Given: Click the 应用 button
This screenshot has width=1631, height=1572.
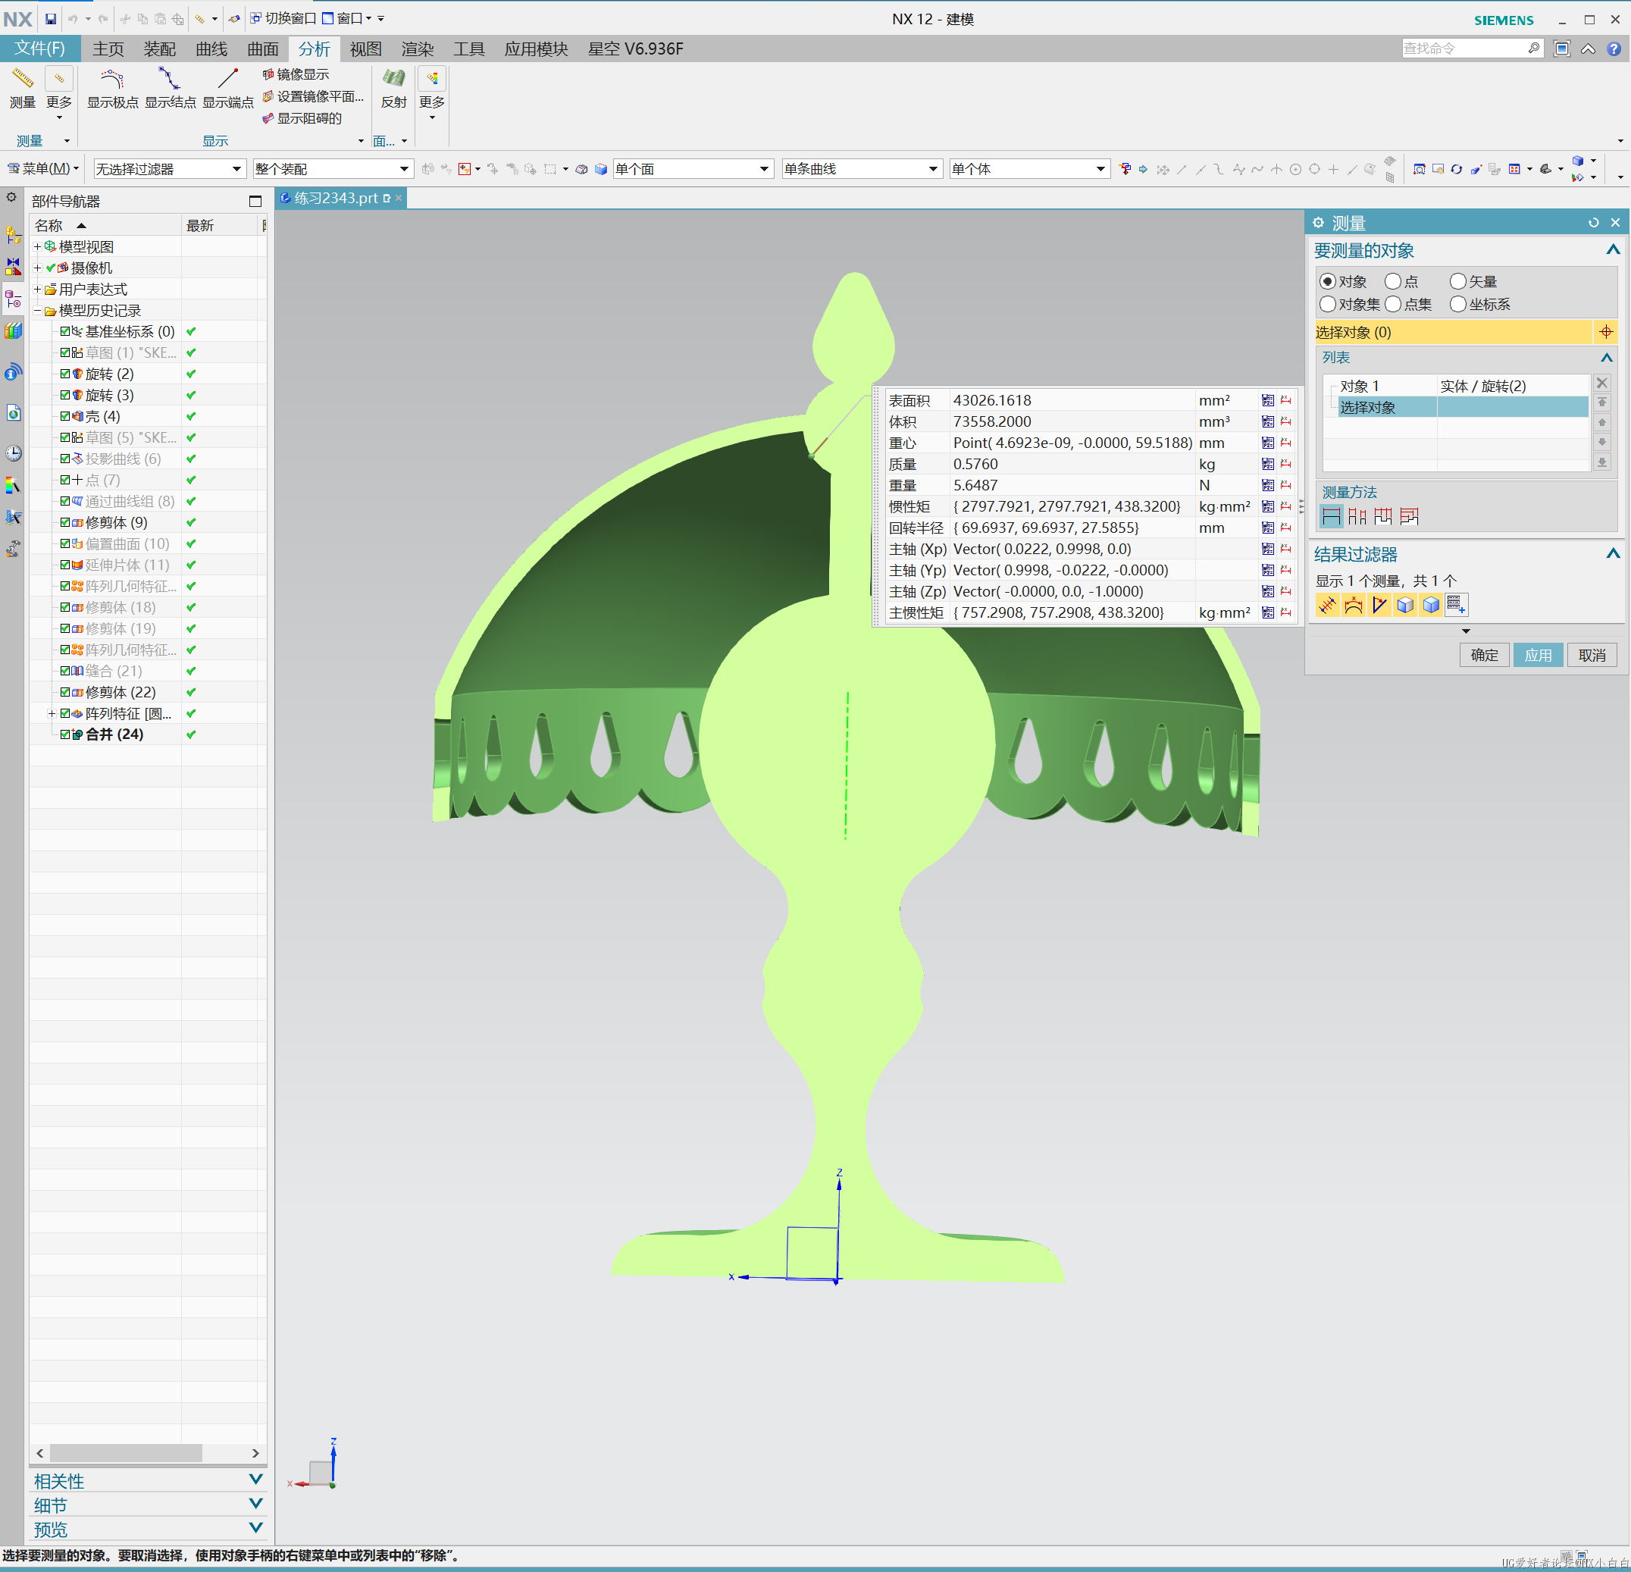Looking at the screenshot, I should (x=1538, y=655).
